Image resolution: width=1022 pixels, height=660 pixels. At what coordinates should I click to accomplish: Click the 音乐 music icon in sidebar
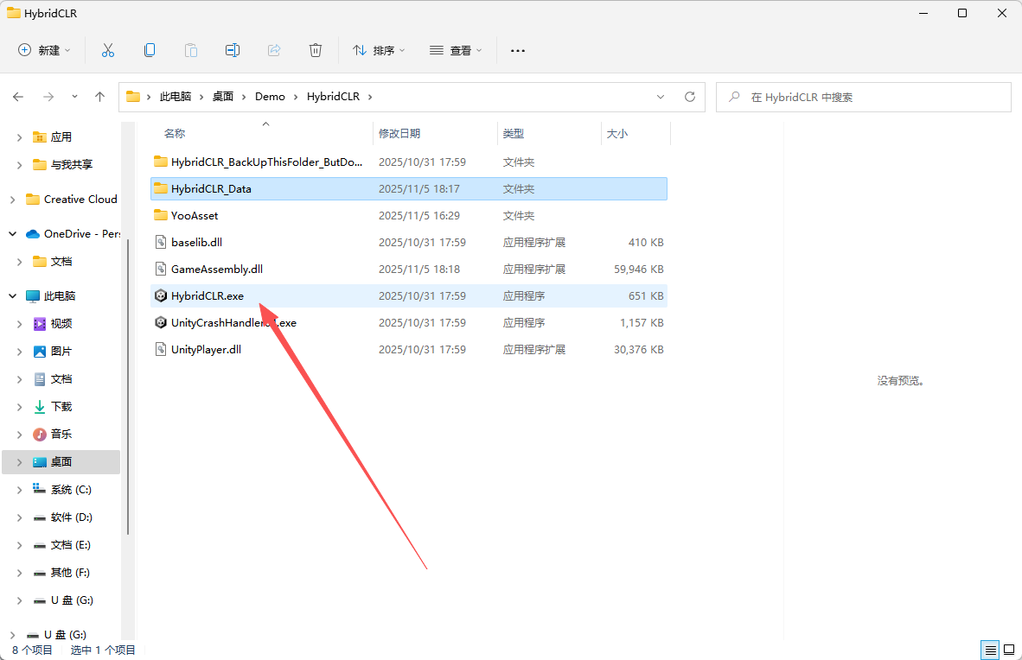pos(40,434)
